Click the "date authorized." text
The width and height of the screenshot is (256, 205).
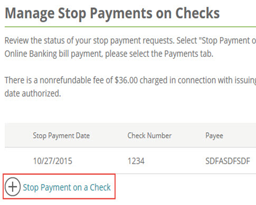pyautogui.click(x=33, y=93)
